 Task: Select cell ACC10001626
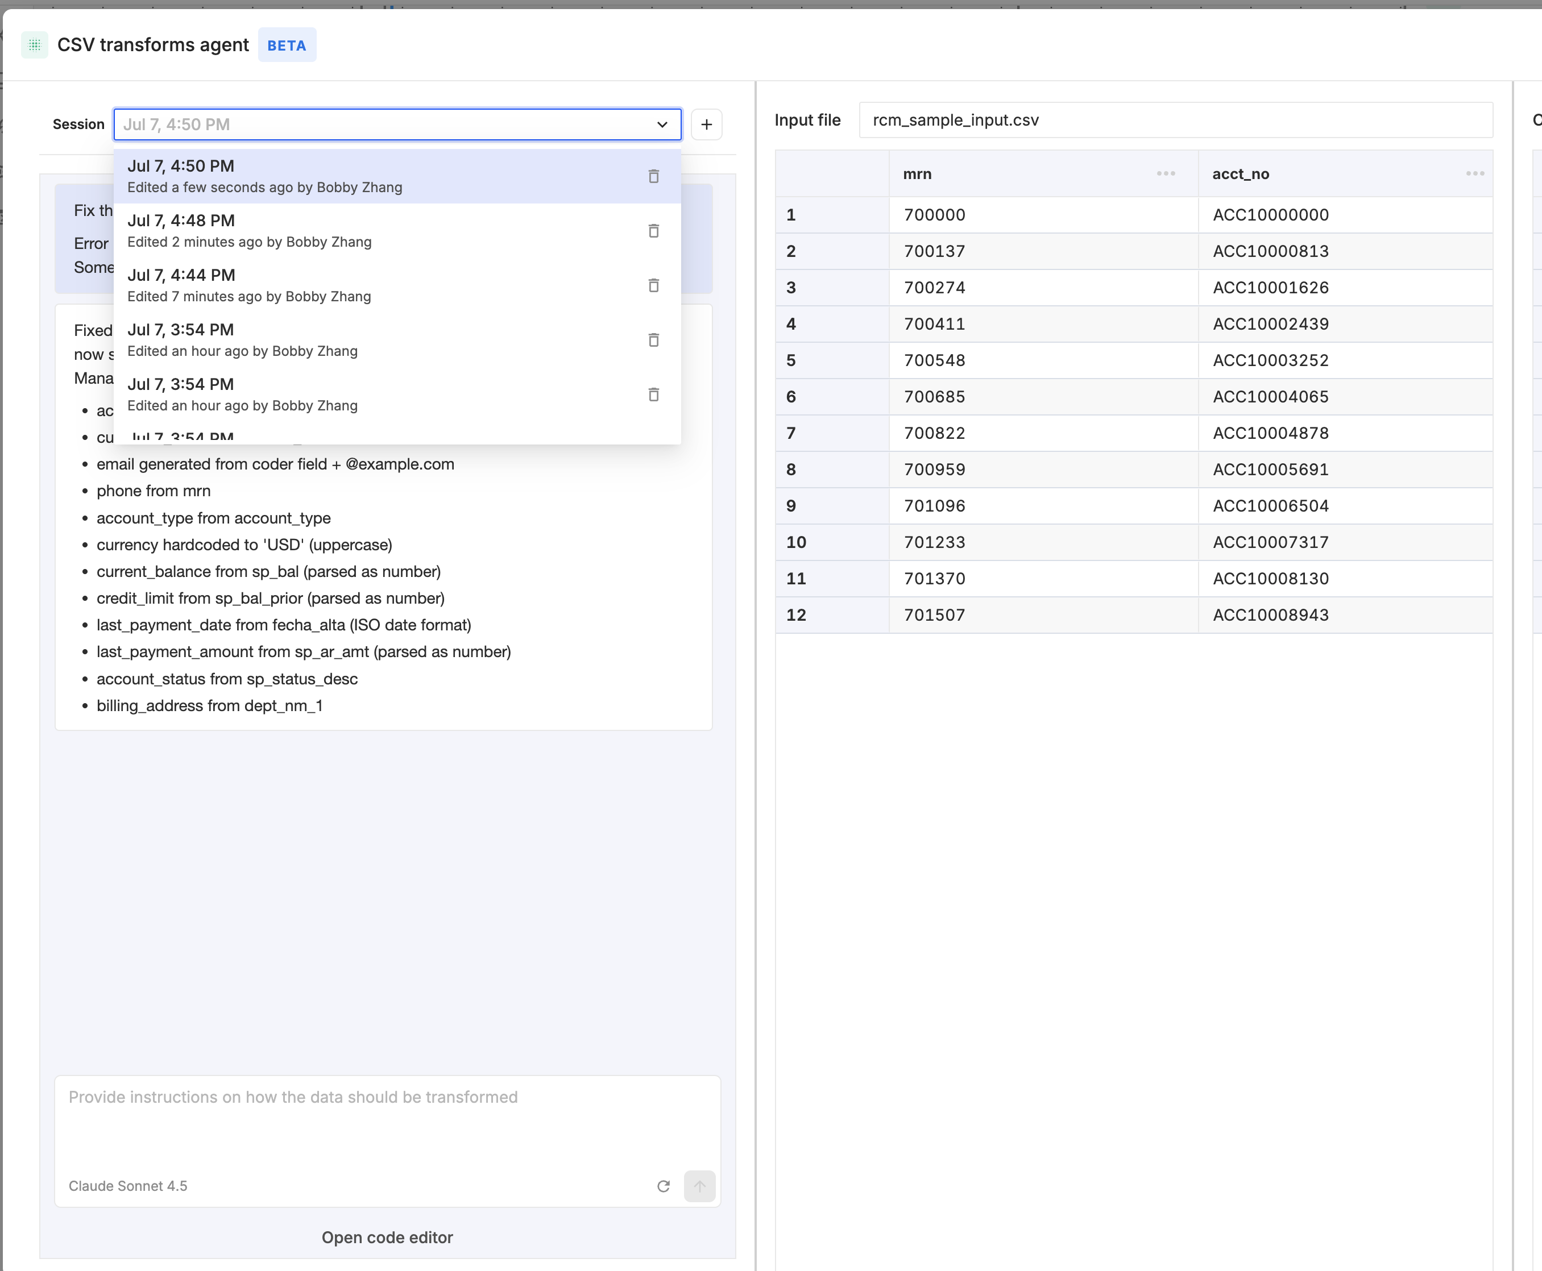1345,288
